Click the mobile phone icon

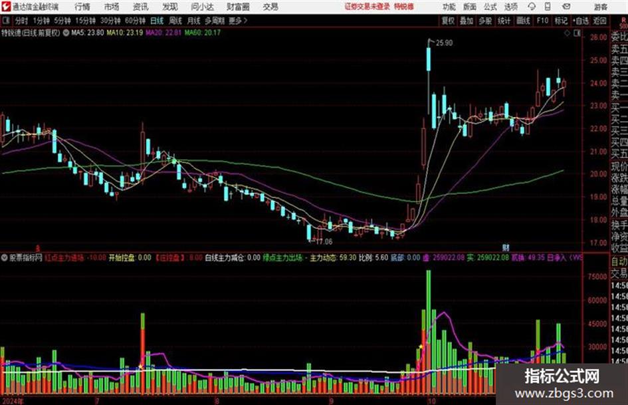pos(548,7)
